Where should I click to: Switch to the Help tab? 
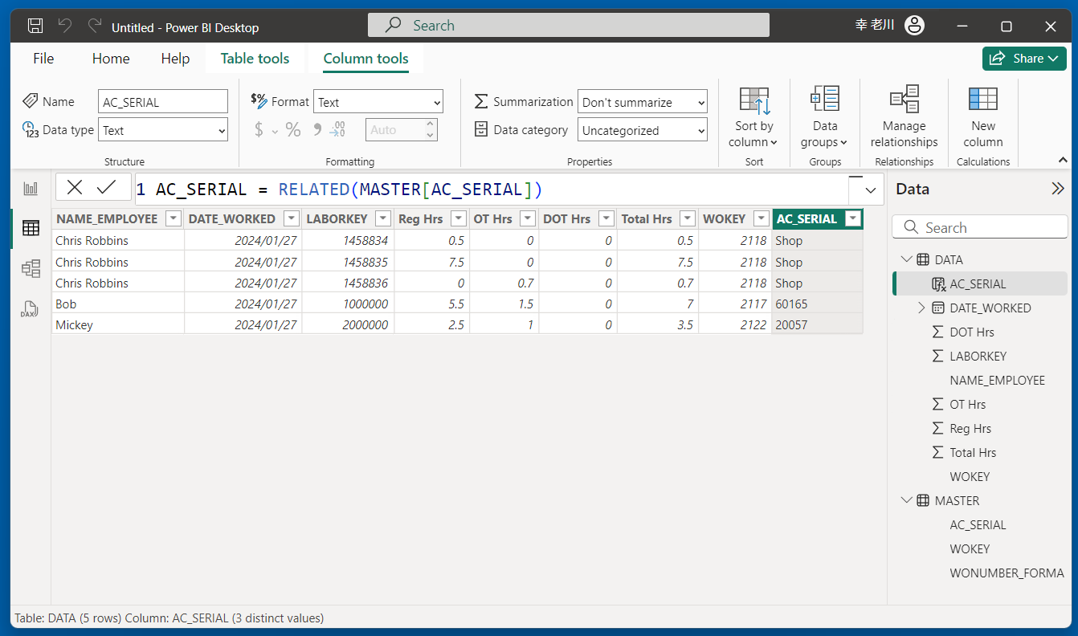(x=175, y=59)
